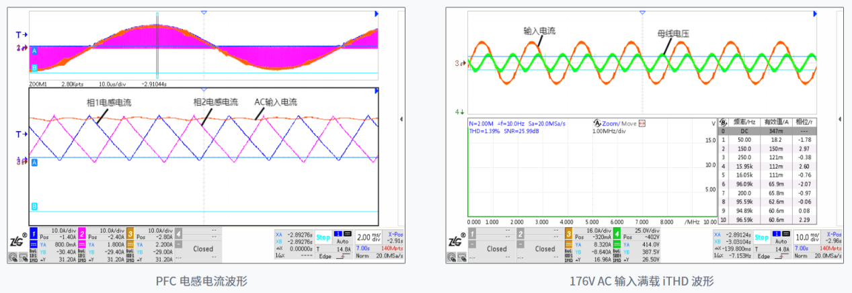Toggle the Stop button on the right scope
852x293 pixels.
pyautogui.click(x=761, y=237)
